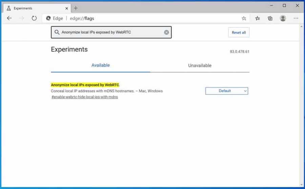
Task: Click the Conceal local IP addresses description
Action: tap(107, 91)
